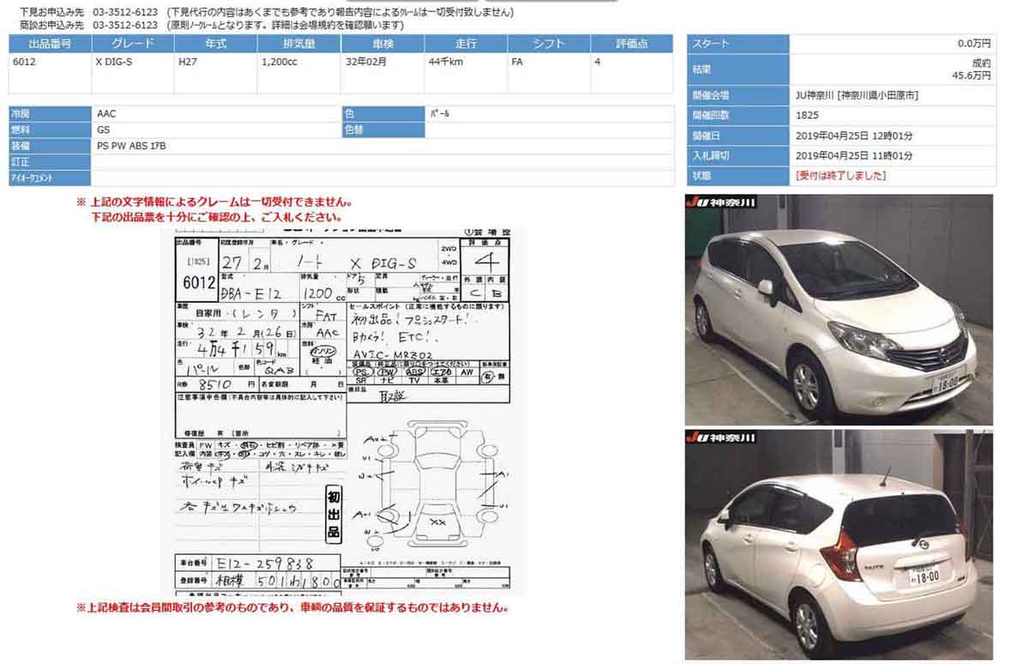Image resolution: width=1029 pixels, height=664 pixels.
Task: Click the 車検 column header
Action: point(383,44)
